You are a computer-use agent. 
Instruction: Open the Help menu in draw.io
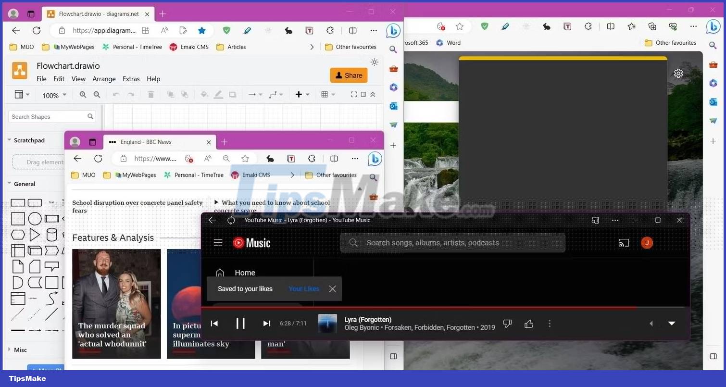[153, 79]
